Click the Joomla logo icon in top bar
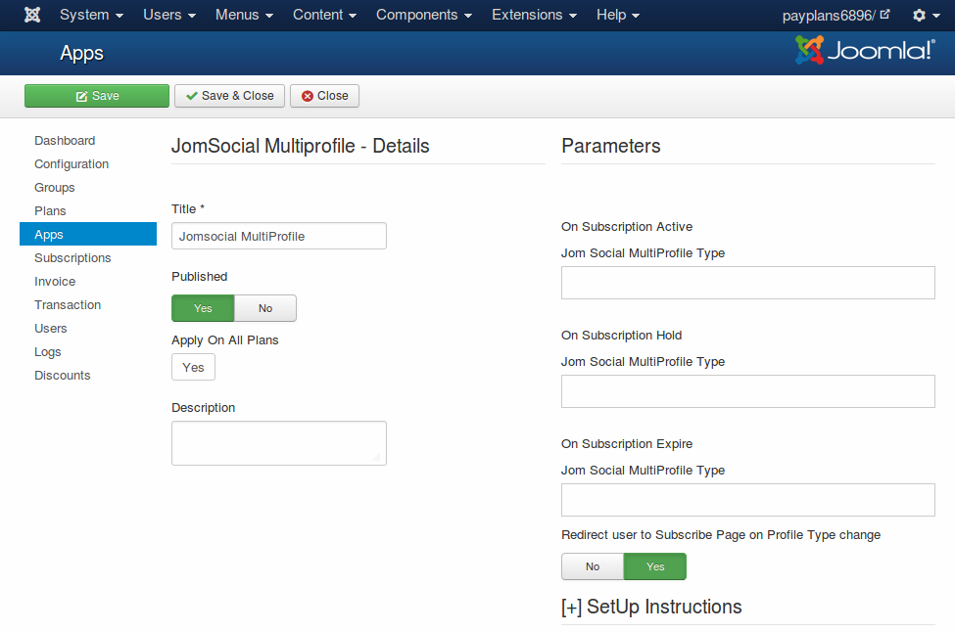Viewport: 955px width, 632px height. coord(32,15)
